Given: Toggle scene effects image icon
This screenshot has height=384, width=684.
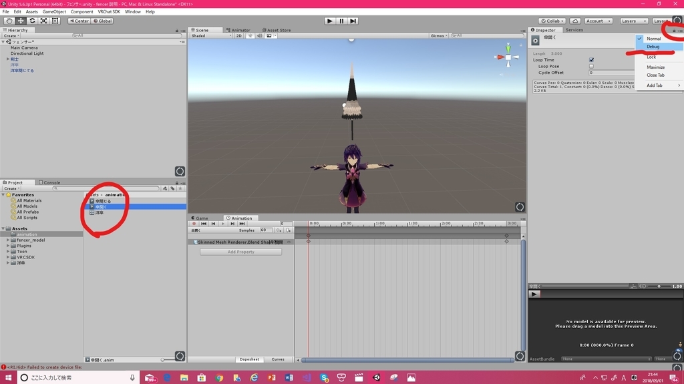Looking at the screenshot, I should coord(271,36).
